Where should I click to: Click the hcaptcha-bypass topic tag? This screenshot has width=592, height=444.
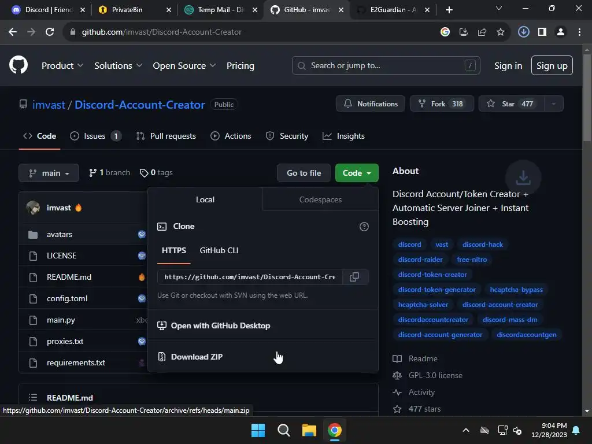[x=516, y=290]
